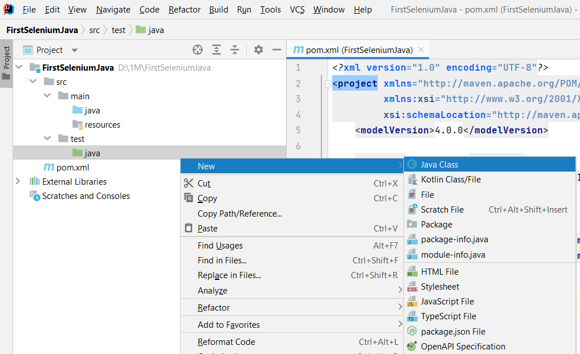580x354 pixels.
Task: Open Project panel settings gear
Action: 259,50
